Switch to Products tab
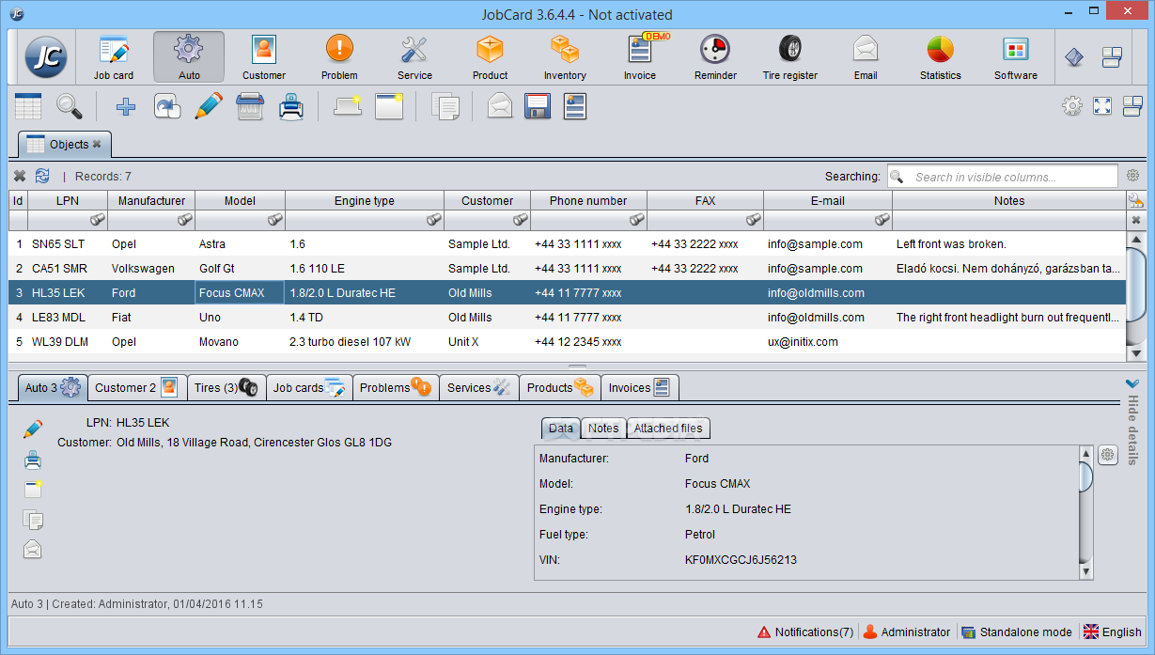 coord(560,387)
